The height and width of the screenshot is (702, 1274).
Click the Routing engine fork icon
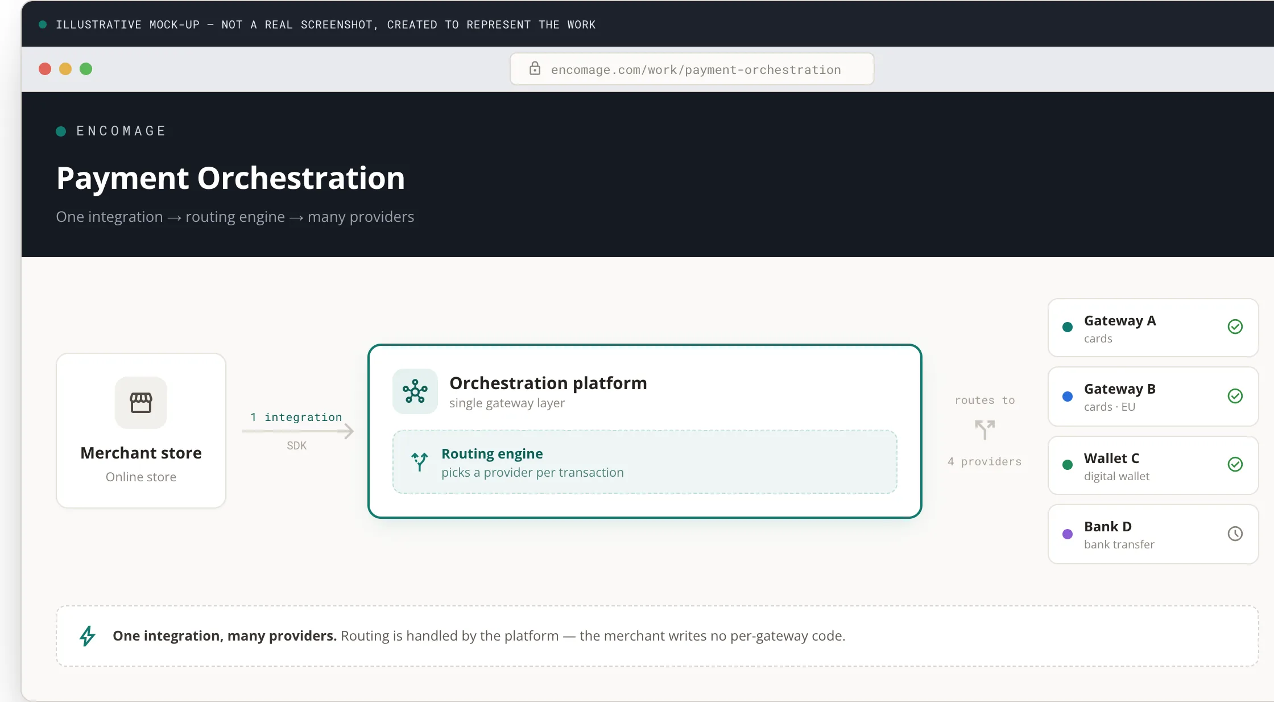[x=420, y=461]
